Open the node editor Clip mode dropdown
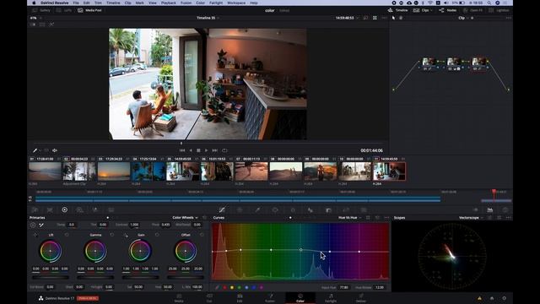 (x=463, y=18)
